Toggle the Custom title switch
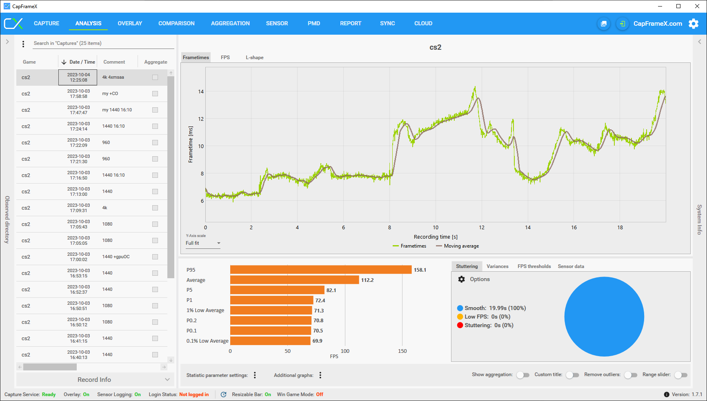The width and height of the screenshot is (707, 401). coord(572,375)
